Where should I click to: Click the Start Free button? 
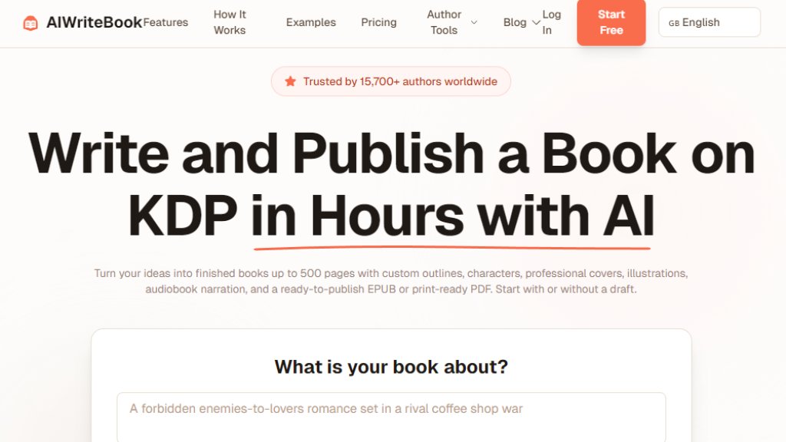pos(611,22)
